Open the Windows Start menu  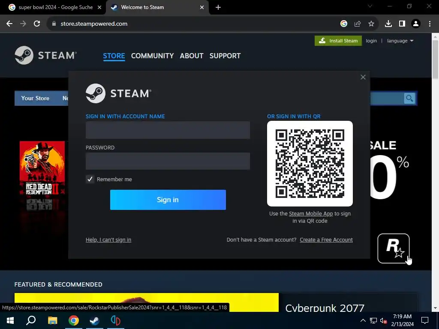pyautogui.click(x=10, y=320)
